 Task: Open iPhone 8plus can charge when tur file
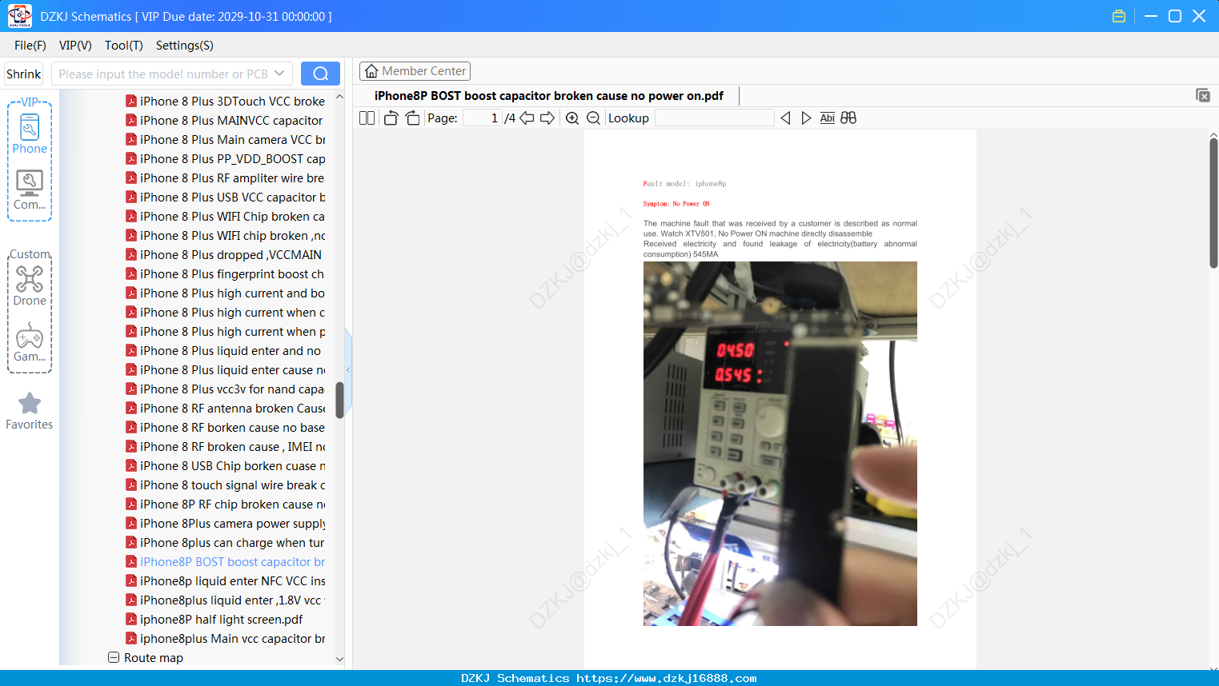[232, 542]
